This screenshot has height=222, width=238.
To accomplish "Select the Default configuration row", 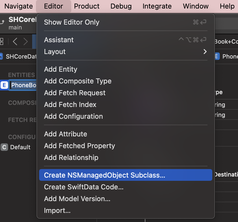I will [x=20, y=147].
